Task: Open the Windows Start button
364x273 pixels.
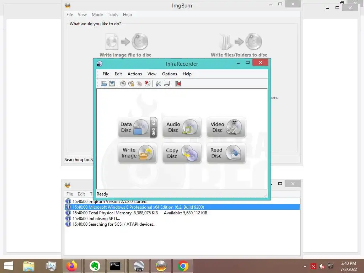Action: pyautogui.click(x=9, y=266)
